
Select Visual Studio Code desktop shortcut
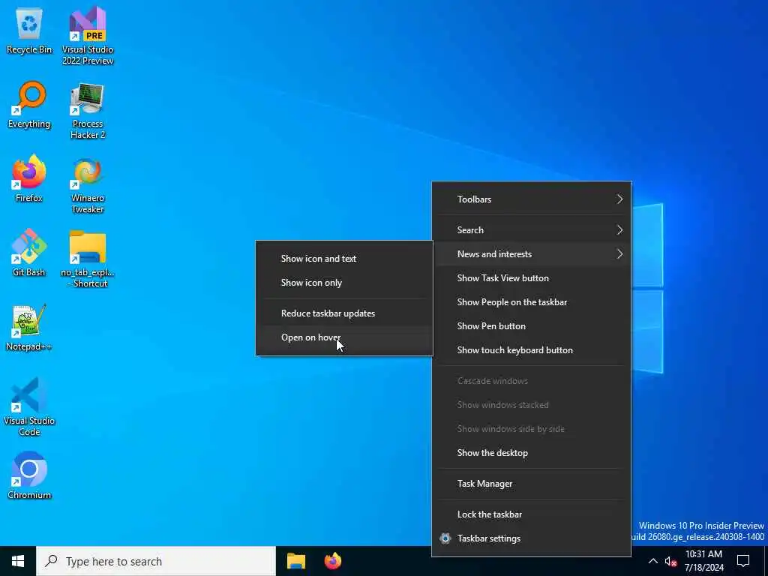[x=29, y=406]
